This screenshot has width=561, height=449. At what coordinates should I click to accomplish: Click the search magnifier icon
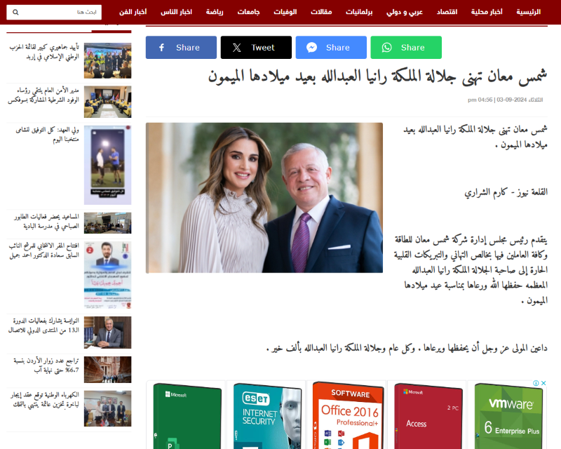pos(15,12)
